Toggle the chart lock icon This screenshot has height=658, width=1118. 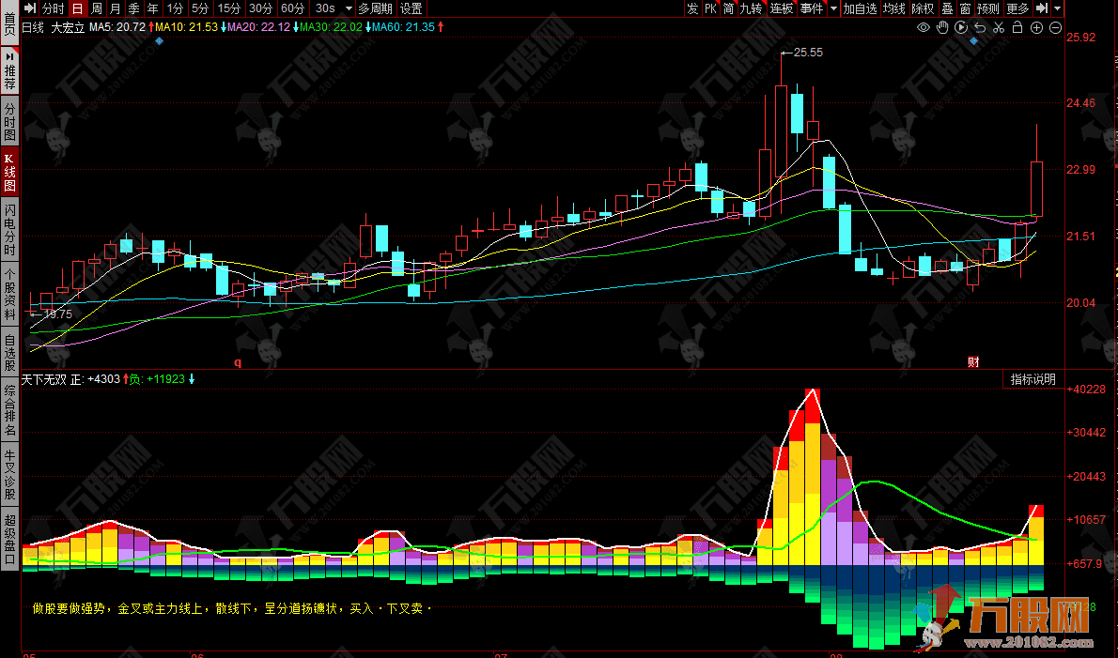[x=1017, y=27]
